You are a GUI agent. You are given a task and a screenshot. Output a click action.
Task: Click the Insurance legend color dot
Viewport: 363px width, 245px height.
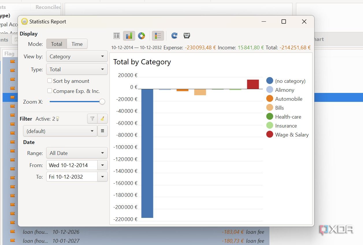coord(270,126)
